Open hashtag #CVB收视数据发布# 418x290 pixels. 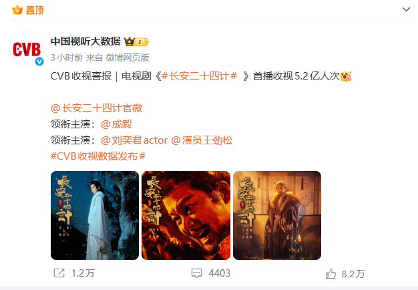pos(98,156)
